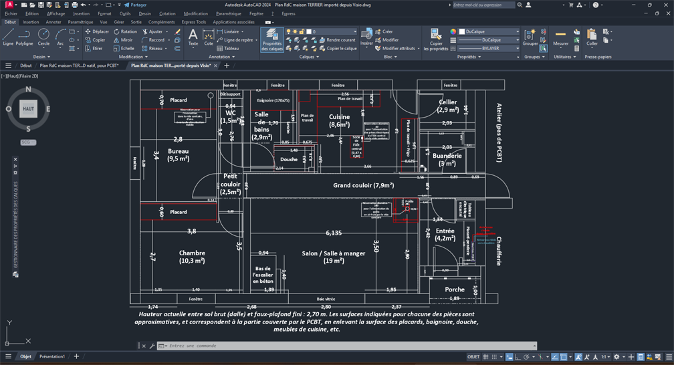Viewport: 674px width, 365px height.
Task: Toggle object snap tracking in status bar
Action: [x=555, y=357]
